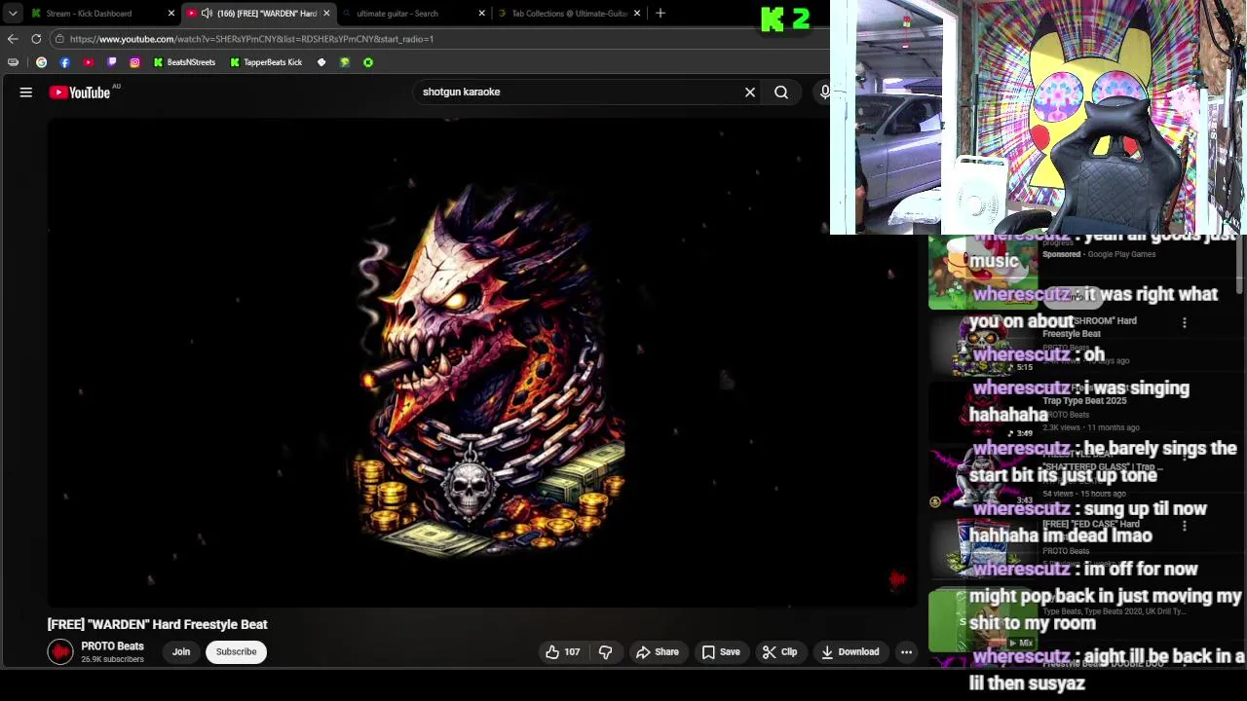Image resolution: width=1247 pixels, height=701 pixels.
Task: Save the video to a playlist
Action: (x=722, y=652)
